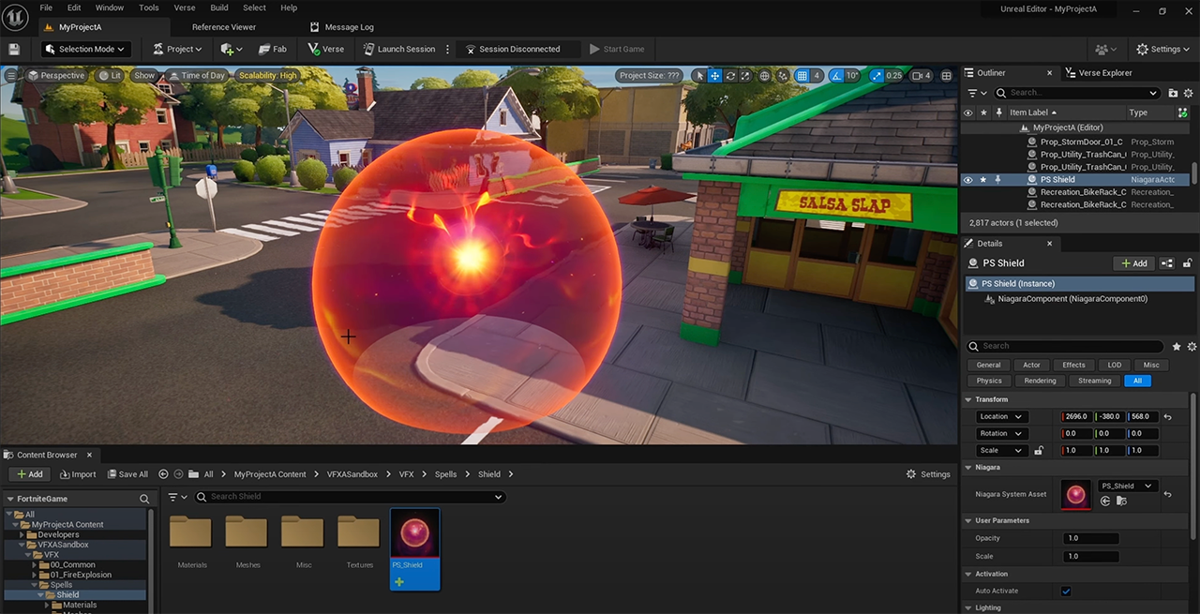Click the Outliner vertical scrollbar

coord(1194,174)
